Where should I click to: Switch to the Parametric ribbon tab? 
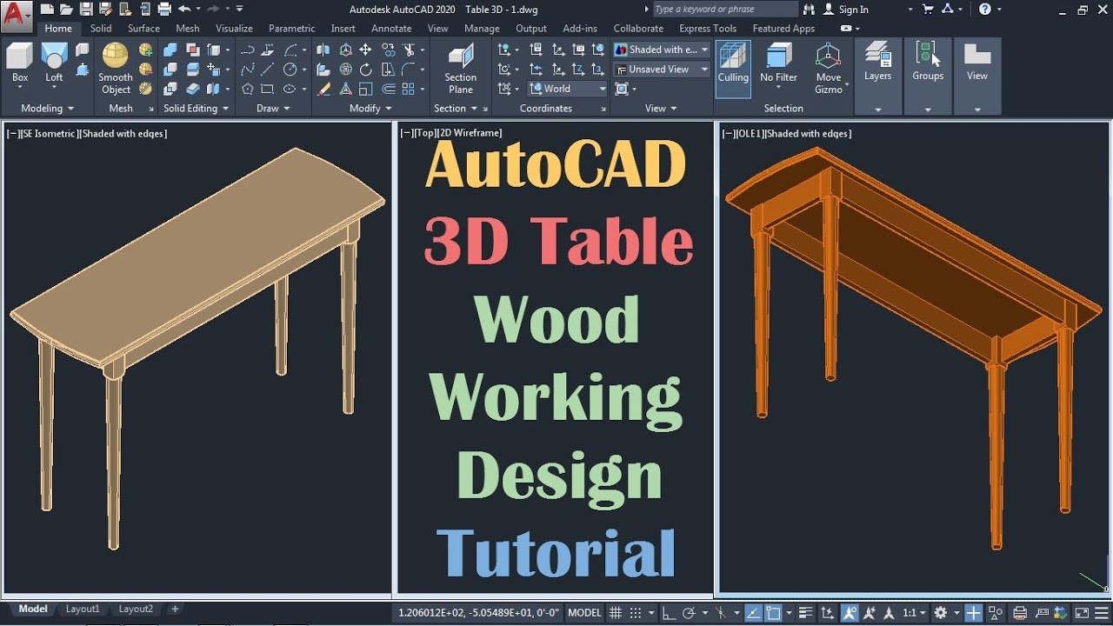pos(292,29)
